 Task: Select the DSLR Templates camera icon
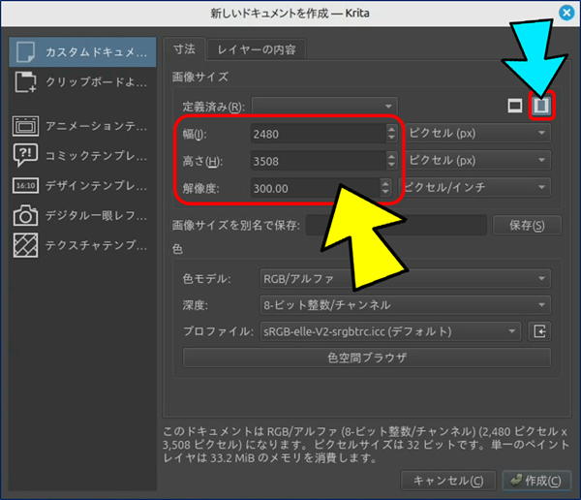pos(26,215)
